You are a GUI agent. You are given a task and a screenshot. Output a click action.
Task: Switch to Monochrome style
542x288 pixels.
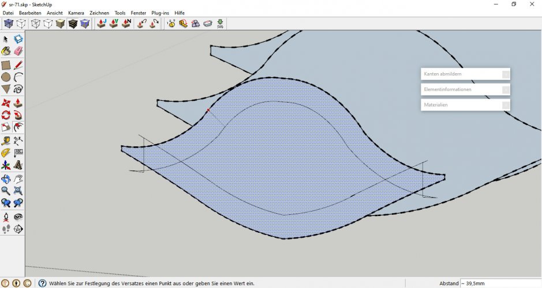(85, 24)
